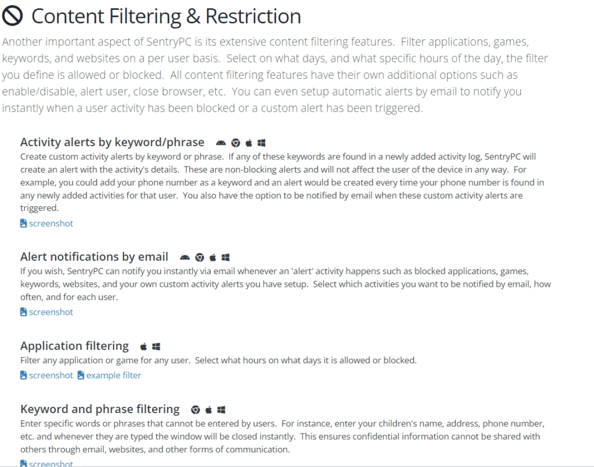The height and width of the screenshot is (467, 594).
Task: Click the Chrome icon beside Alert notifications by email
Action: tap(200, 258)
